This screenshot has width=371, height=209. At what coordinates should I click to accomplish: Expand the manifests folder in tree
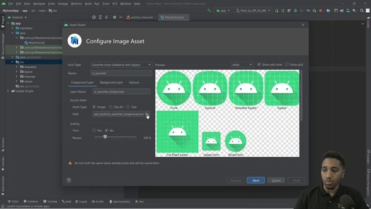pos(13,28)
